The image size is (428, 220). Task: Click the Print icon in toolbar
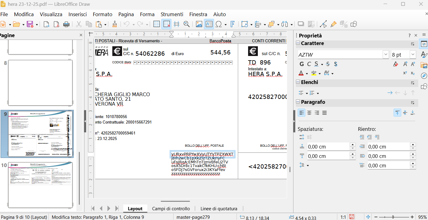(x=66, y=24)
